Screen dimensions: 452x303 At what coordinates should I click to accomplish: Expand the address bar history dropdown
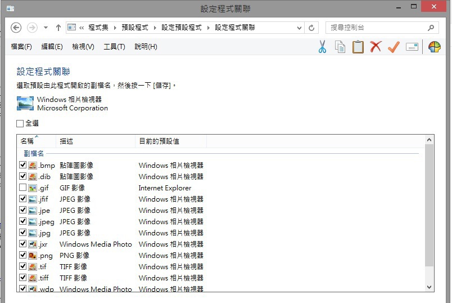pos(299,28)
